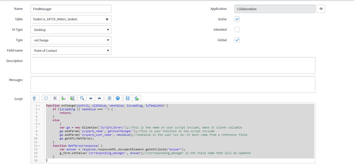Click the Script field label
The width and height of the screenshot is (354, 166).
tap(19, 99)
